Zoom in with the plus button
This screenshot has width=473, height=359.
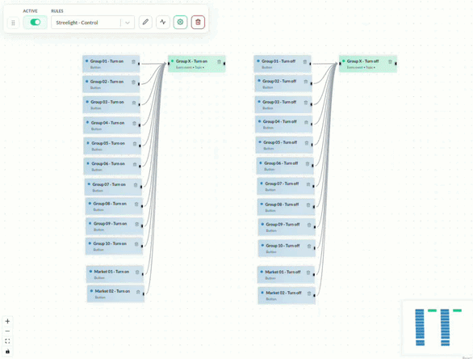point(7,321)
